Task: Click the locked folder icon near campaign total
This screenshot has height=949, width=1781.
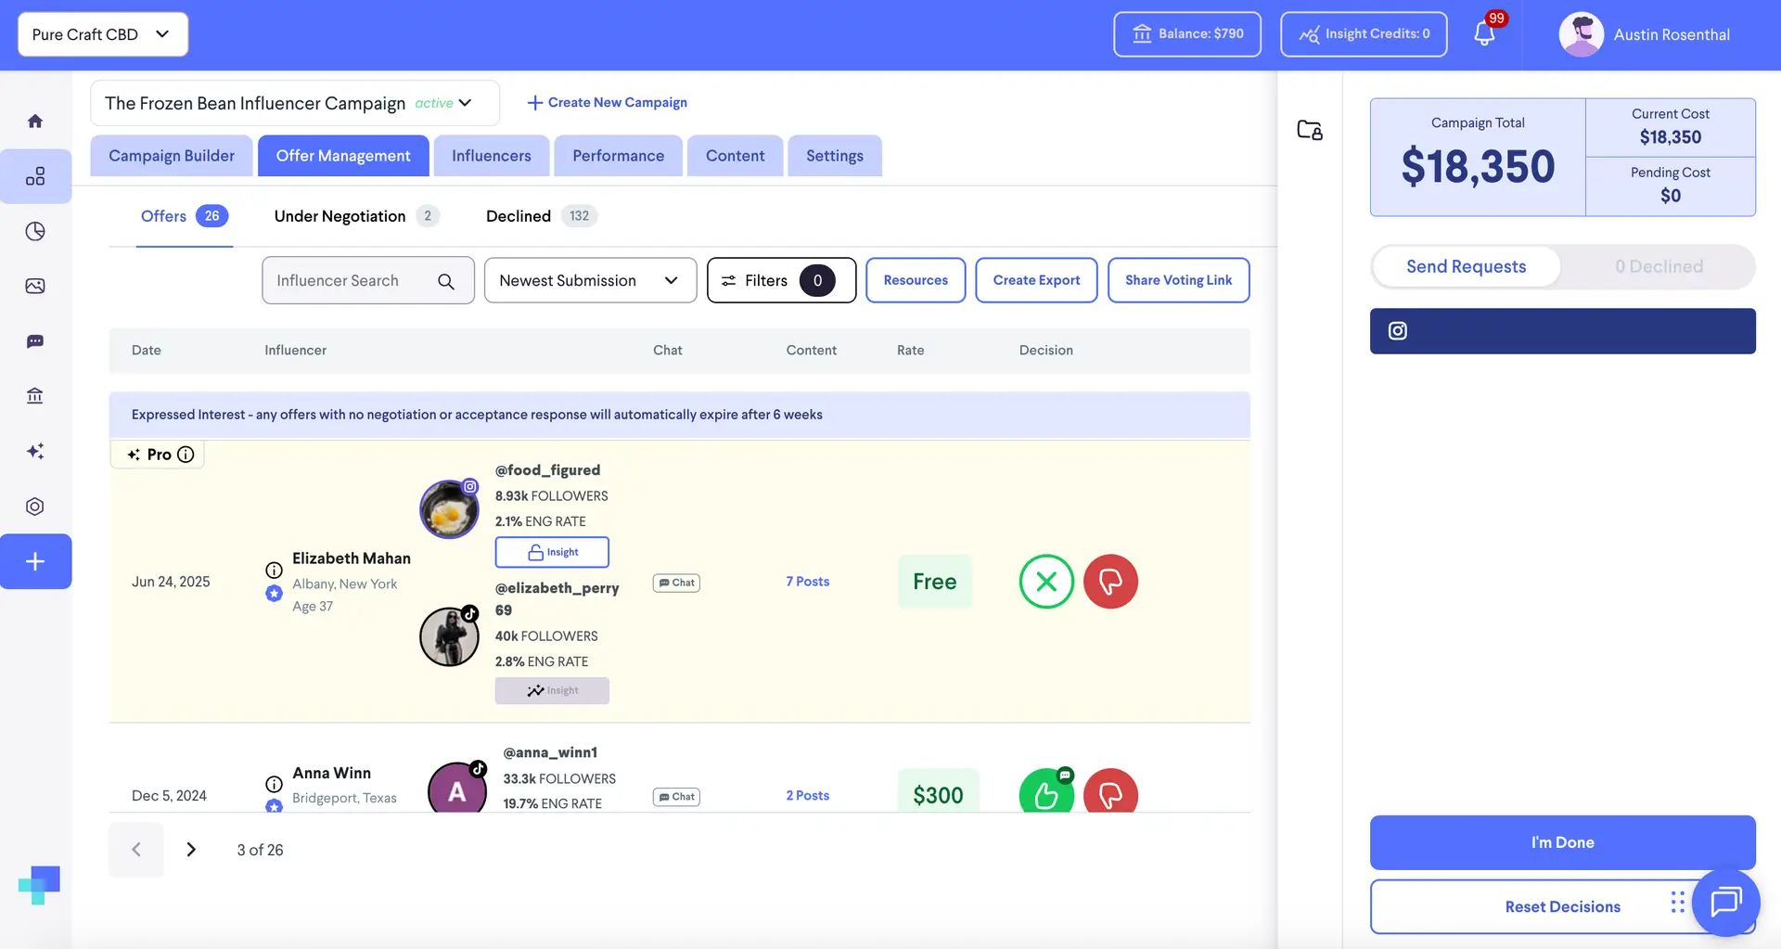Action: (x=1309, y=130)
